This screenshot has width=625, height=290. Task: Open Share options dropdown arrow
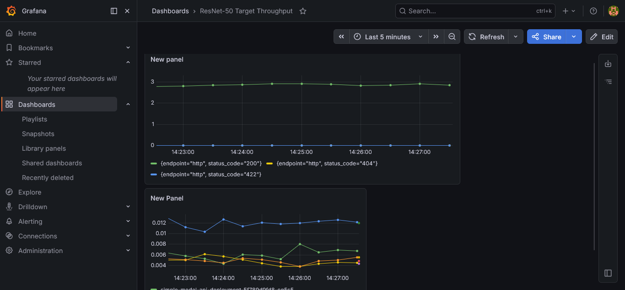point(574,37)
